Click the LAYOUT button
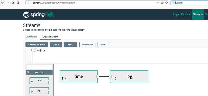Image resolution: width=208 pixels, height=96 pixels. click(x=70, y=44)
